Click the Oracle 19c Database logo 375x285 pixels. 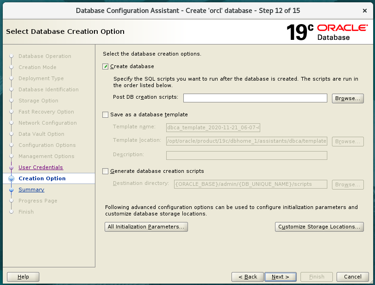coord(327,32)
